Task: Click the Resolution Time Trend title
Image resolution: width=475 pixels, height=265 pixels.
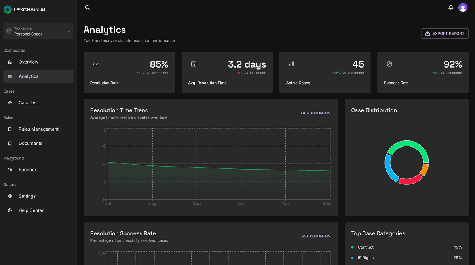Action: [119, 110]
